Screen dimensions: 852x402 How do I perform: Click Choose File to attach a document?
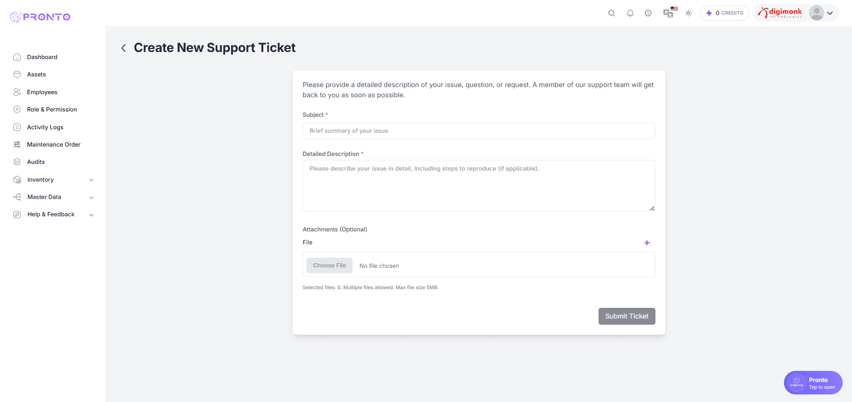pyautogui.click(x=329, y=265)
